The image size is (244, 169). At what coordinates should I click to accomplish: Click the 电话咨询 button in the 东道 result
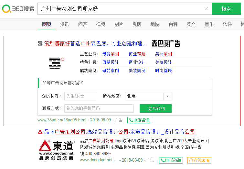pos(171,160)
